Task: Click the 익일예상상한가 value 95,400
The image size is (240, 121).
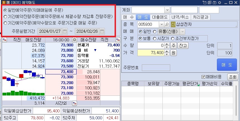Action: 53,111
